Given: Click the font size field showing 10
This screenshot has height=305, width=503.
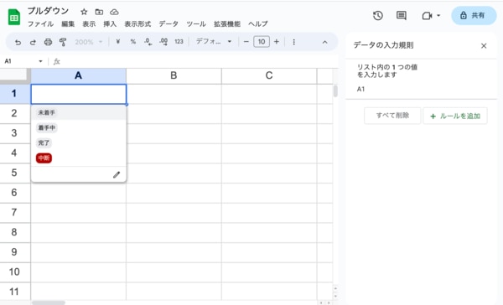Looking at the screenshot, I should pos(262,42).
